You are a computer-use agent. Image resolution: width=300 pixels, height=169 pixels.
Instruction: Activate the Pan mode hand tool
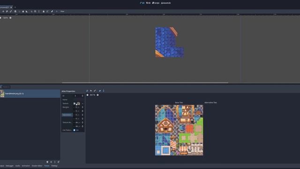click(23, 11)
